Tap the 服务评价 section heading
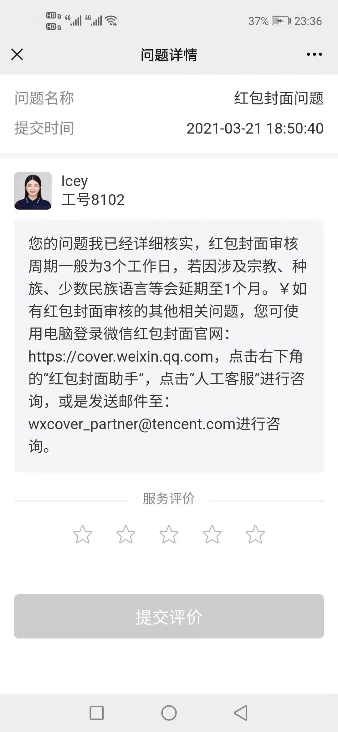338x732 pixels. (169, 498)
